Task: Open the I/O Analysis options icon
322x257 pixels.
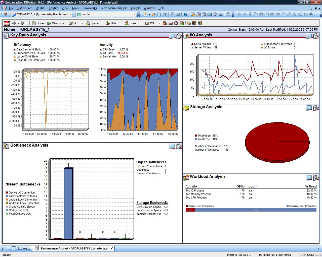Action: (315, 36)
